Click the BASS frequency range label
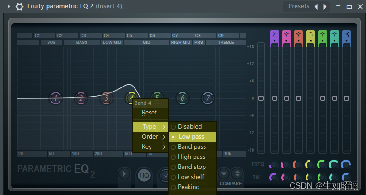Viewport: 366px width, 195px height. pos(82,43)
